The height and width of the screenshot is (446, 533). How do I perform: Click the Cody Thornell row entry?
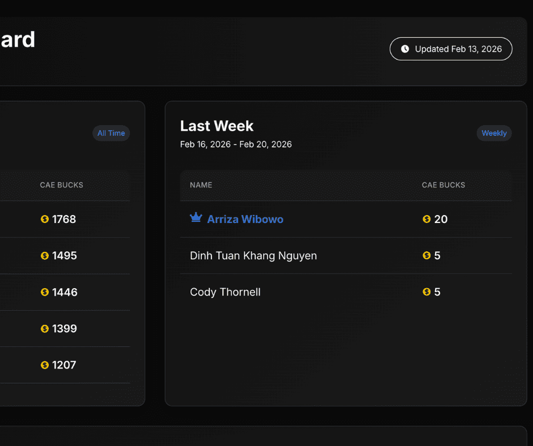tap(225, 291)
